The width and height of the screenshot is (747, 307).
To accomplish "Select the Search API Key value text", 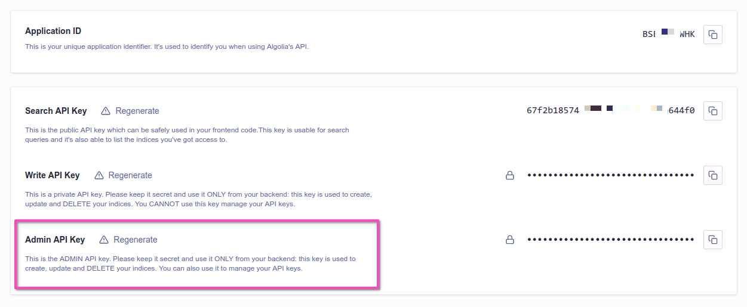I will point(610,110).
